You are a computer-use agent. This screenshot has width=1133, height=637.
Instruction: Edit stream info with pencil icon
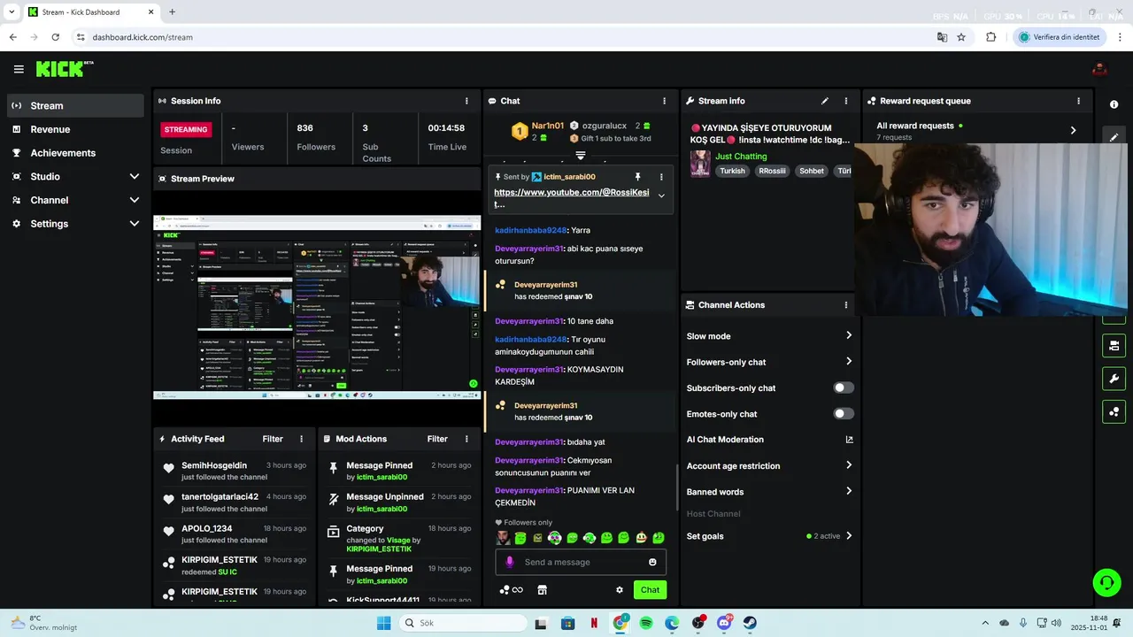tap(825, 101)
